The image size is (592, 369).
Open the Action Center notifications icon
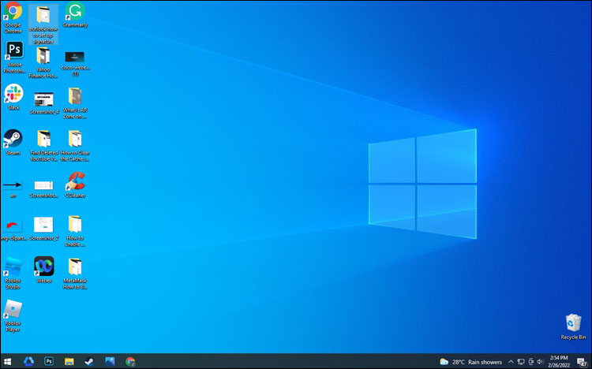click(x=582, y=362)
